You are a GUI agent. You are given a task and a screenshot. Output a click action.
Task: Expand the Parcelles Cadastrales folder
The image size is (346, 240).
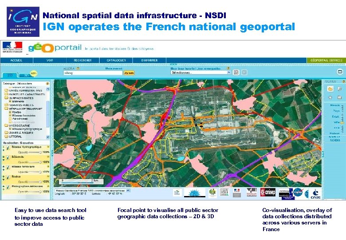point(6,94)
